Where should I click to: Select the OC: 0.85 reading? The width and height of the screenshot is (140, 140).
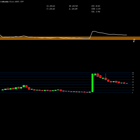coord(96,6)
